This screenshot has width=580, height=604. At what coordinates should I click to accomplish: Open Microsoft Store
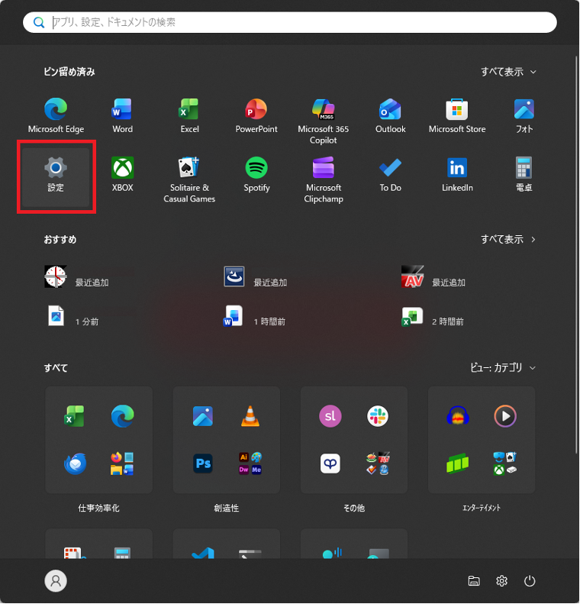click(x=457, y=115)
